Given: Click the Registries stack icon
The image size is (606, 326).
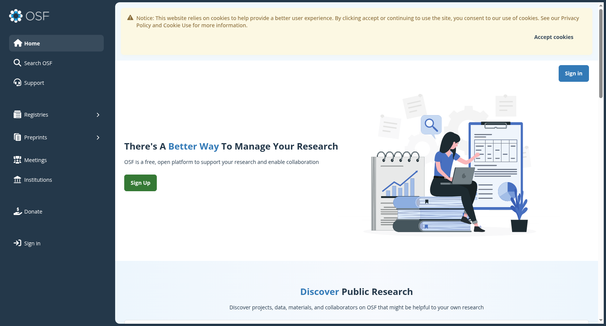Looking at the screenshot, I should 17,114.
